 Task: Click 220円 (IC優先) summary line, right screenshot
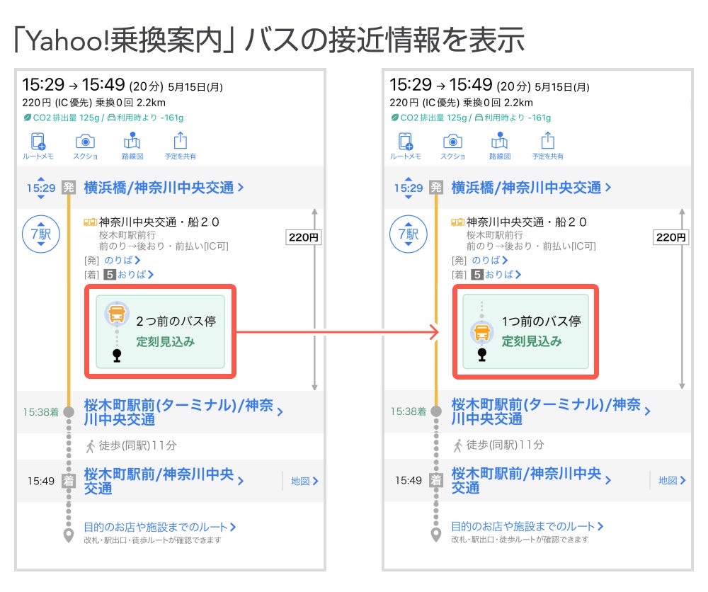[462, 103]
